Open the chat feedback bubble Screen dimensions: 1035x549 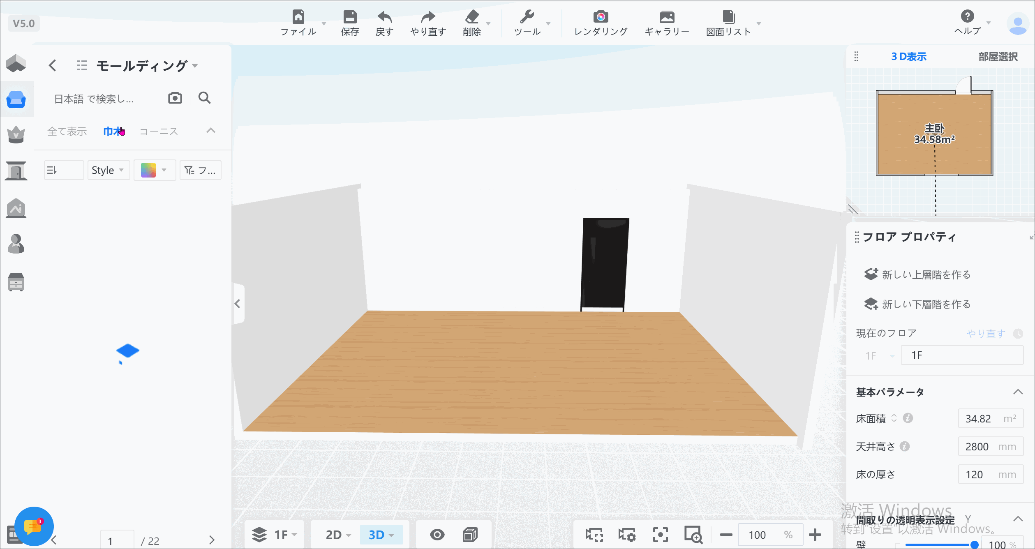pos(34,526)
